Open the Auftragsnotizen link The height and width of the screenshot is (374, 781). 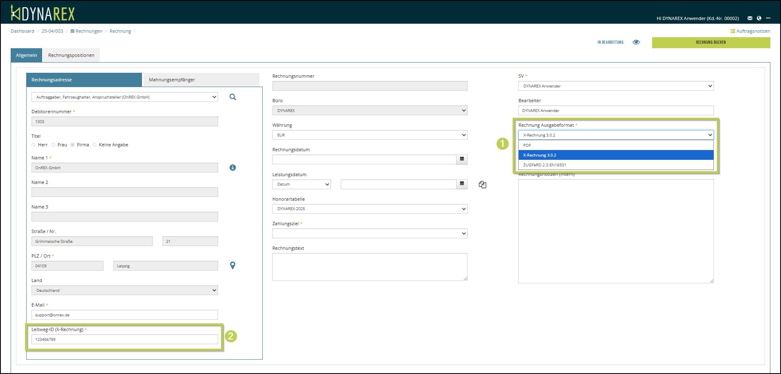point(750,31)
